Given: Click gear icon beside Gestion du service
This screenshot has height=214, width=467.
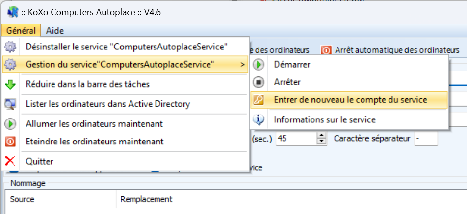Looking at the screenshot, I should tap(10, 64).
